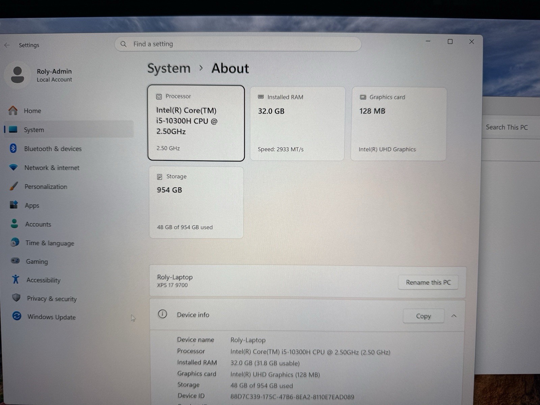Open Network & internet settings
The height and width of the screenshot is (405, 540).
[x=69, y=167]
